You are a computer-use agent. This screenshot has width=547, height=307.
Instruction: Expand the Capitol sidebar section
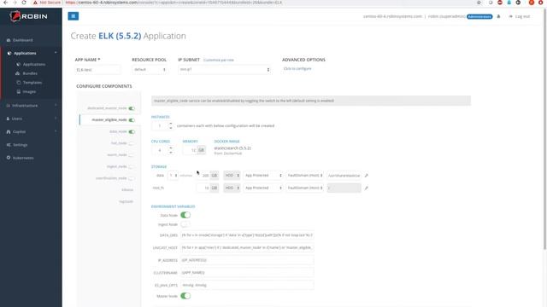click(31, 132)
